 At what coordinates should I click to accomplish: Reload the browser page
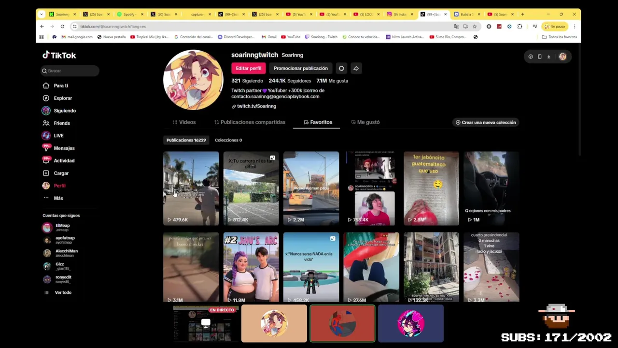tap(62, 27)
